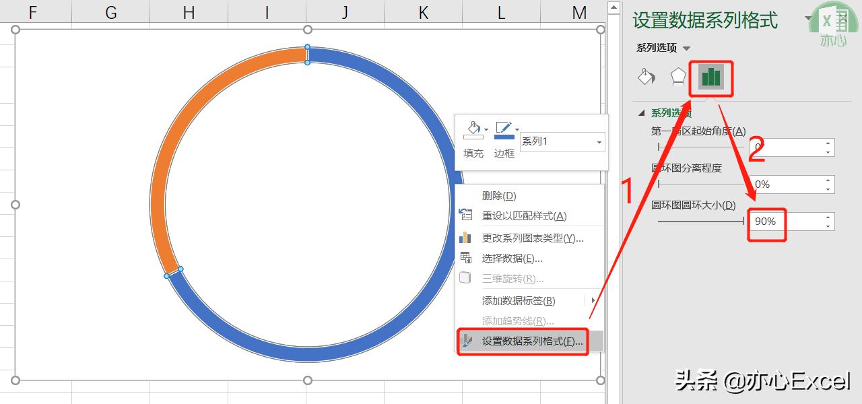Open the 添加数据标签 submenu arrow
Viewport: 862px width, 404px height.
tap(593, 301)
